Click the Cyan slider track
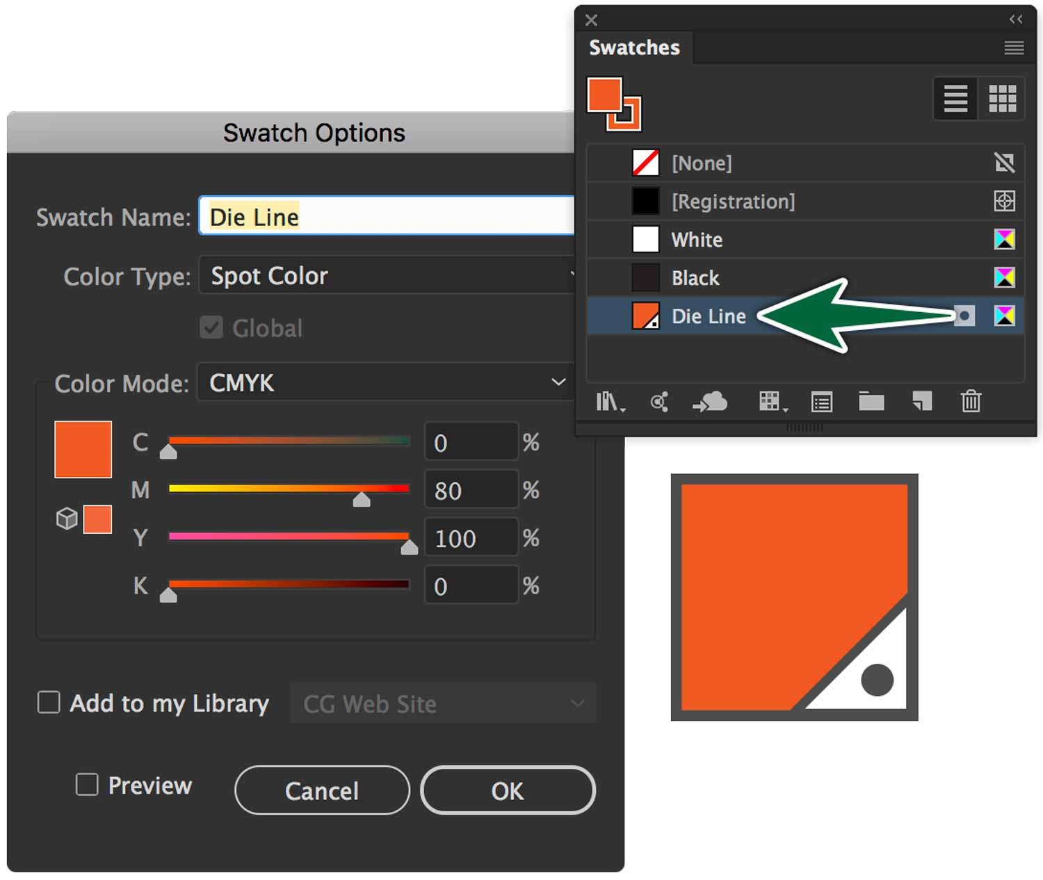This screenshot has width=1043, height=880. pos(289,441)
